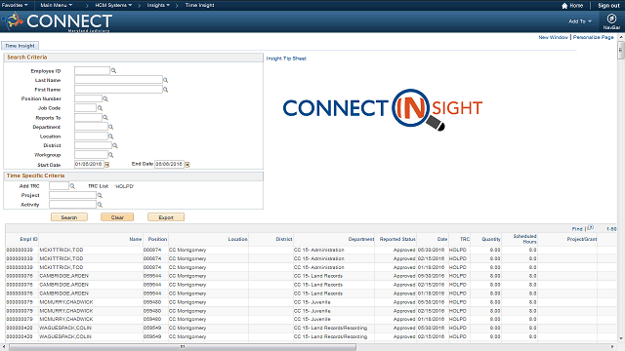Sort by the Position column header
This screenshot has height=351, width=625.
pyautogui.click(x=157, y=239)
